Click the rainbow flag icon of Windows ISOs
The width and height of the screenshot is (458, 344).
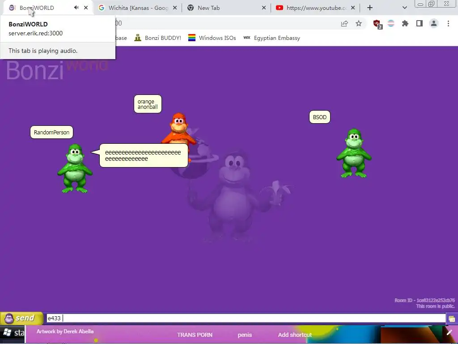192,38
